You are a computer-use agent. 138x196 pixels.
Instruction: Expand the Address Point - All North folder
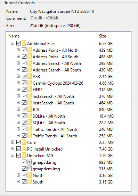tap(18, 50)
